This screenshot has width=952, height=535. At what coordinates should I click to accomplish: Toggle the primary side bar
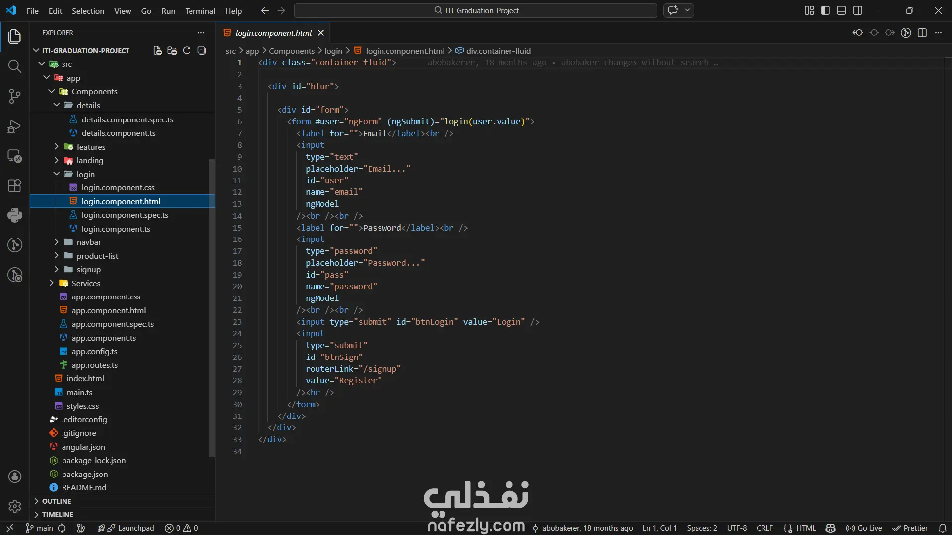(825, 10)
